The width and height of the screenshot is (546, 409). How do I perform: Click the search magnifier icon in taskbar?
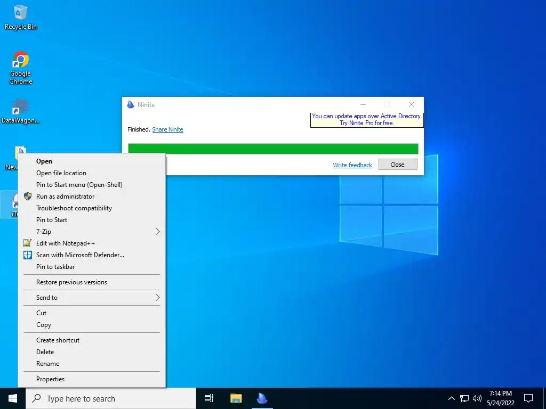pos(37,398)
